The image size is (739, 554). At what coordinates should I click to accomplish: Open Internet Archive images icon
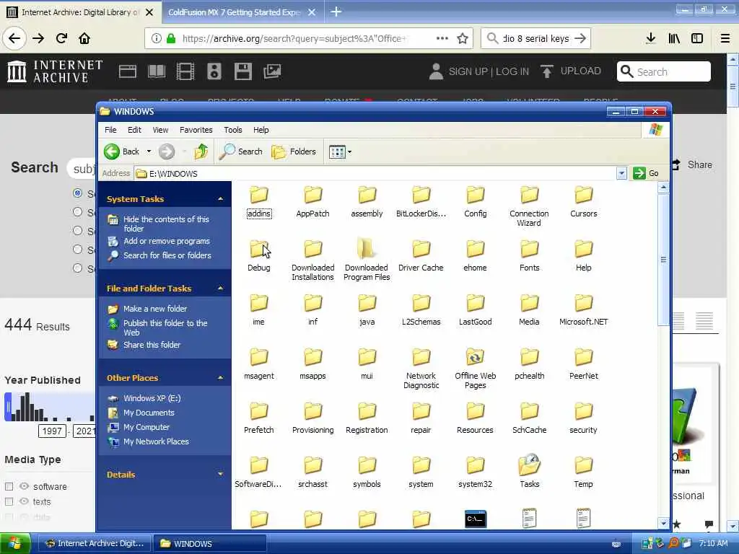point(272,71)
